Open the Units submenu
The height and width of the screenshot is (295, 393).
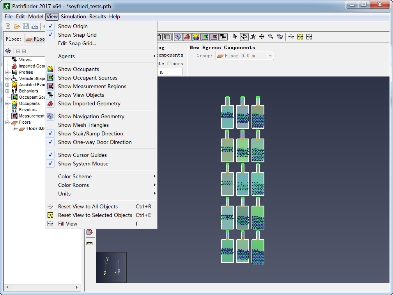(101, 194)
